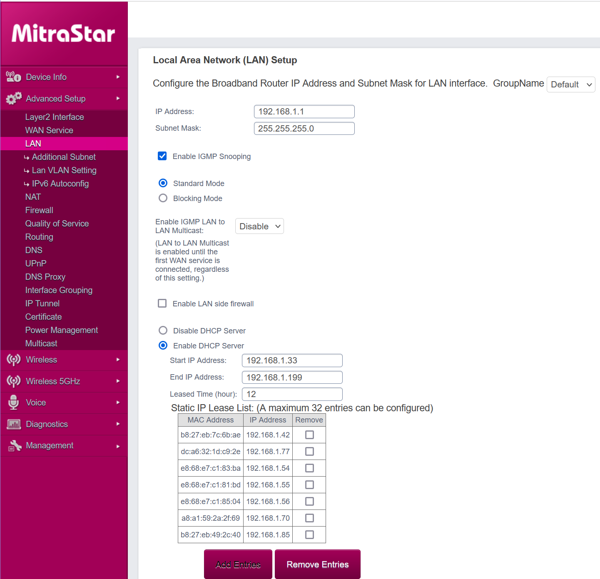Select Standard Mode radio button
Image resolution: width=600 pixels, height=579 pixels.
(163, 183)
